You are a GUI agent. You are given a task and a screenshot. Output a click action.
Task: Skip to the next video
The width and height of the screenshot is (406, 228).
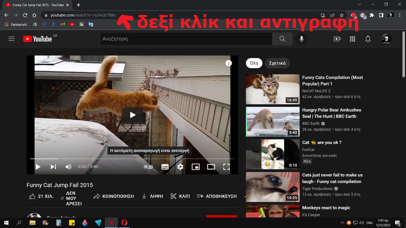53,167
